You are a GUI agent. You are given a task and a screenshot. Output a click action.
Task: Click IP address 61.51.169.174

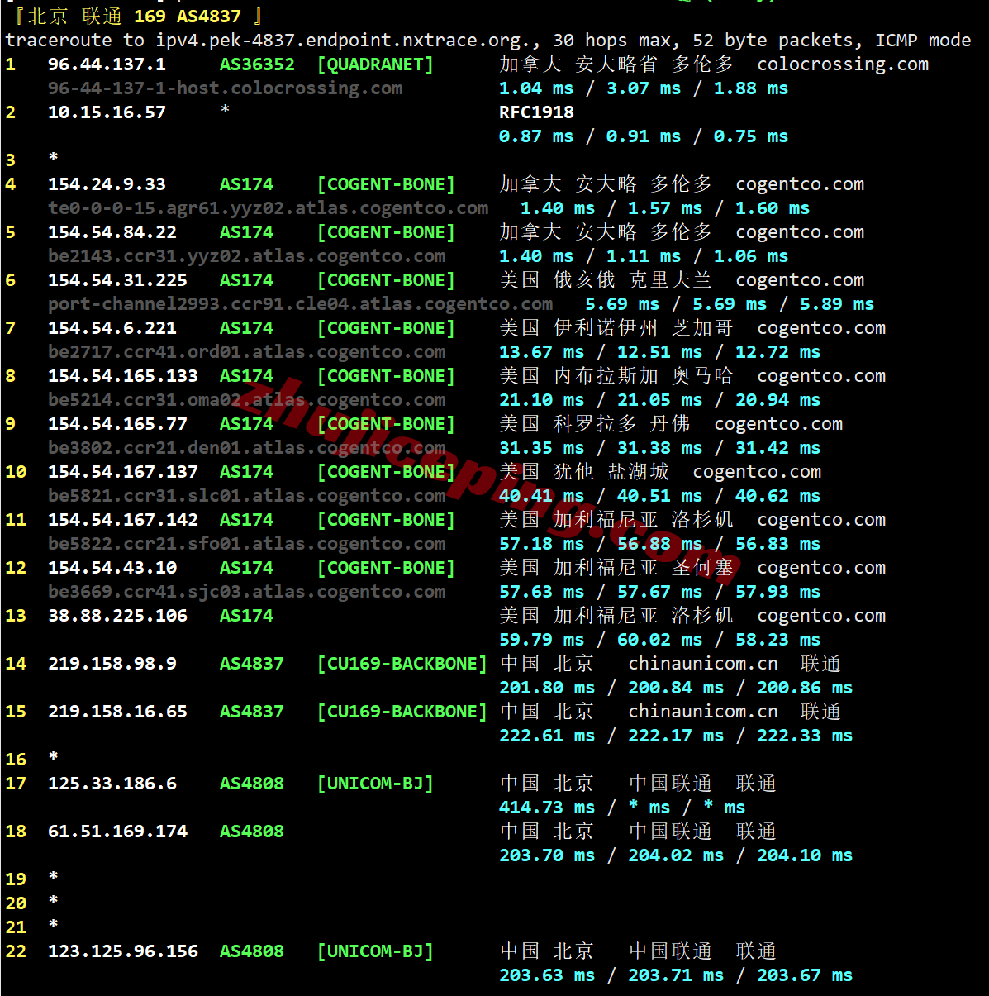pyautogui.click(x=117, y=832)
